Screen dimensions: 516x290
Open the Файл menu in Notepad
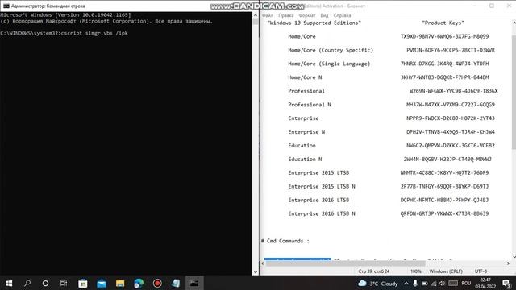268,15
